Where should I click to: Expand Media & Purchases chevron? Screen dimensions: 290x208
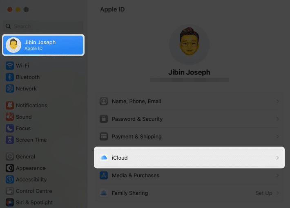pyautogui.click(x=277, y=175)
